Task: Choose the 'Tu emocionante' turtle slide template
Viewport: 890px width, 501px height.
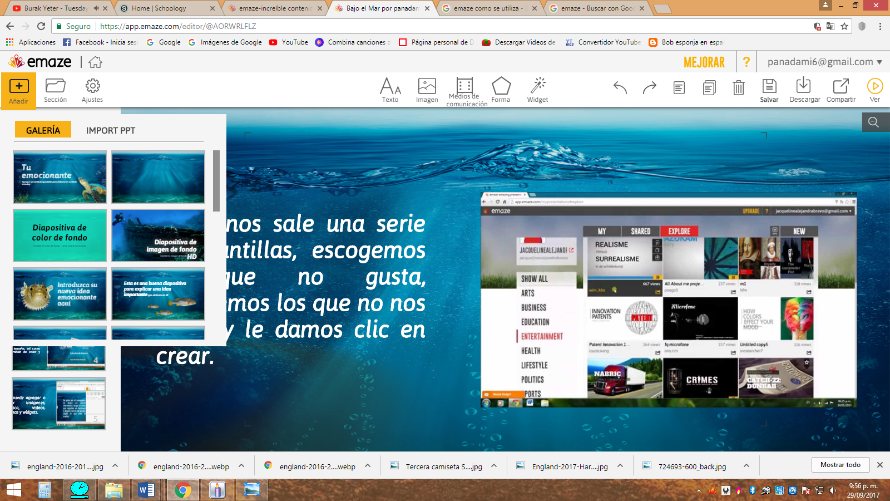Action: click(60, 177)
